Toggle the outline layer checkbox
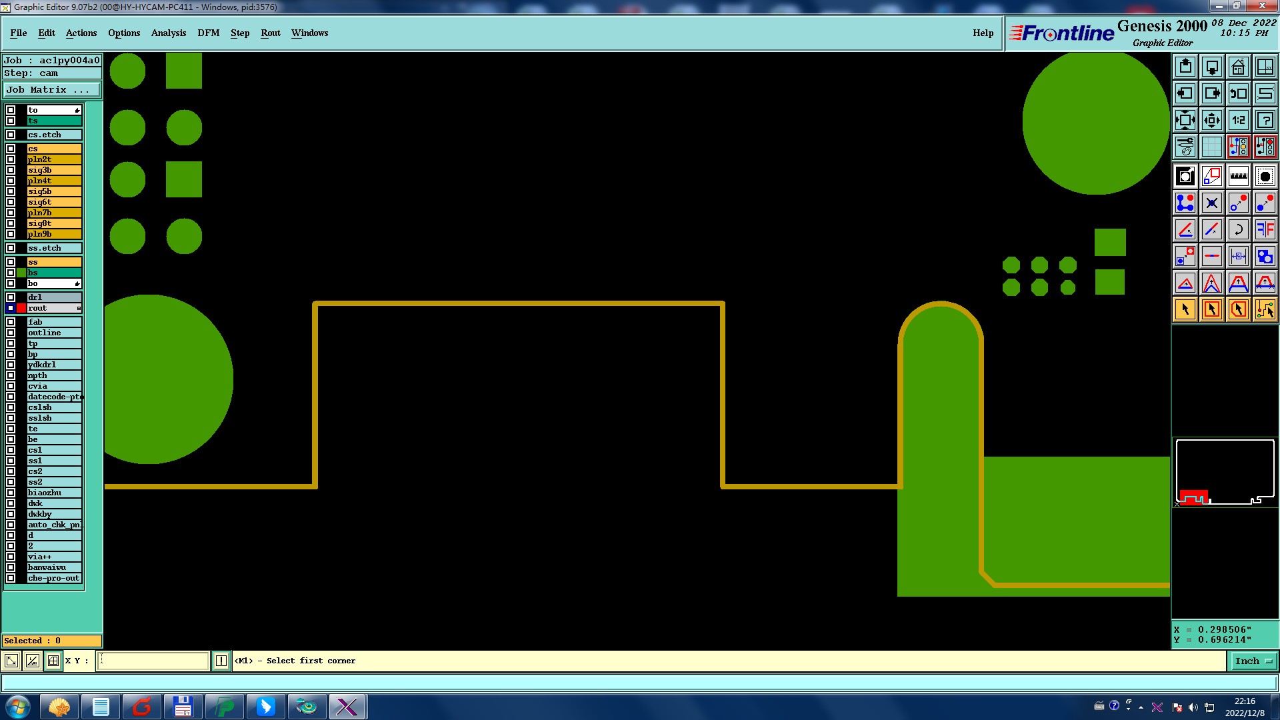The height and width of the screenshot is (720, 1280). [x=11, y=333]
